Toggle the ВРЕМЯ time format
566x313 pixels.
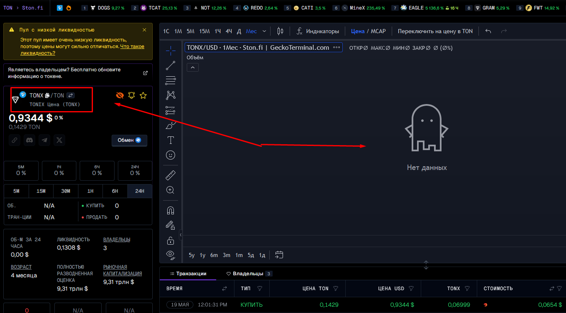[x=224, y=289]
